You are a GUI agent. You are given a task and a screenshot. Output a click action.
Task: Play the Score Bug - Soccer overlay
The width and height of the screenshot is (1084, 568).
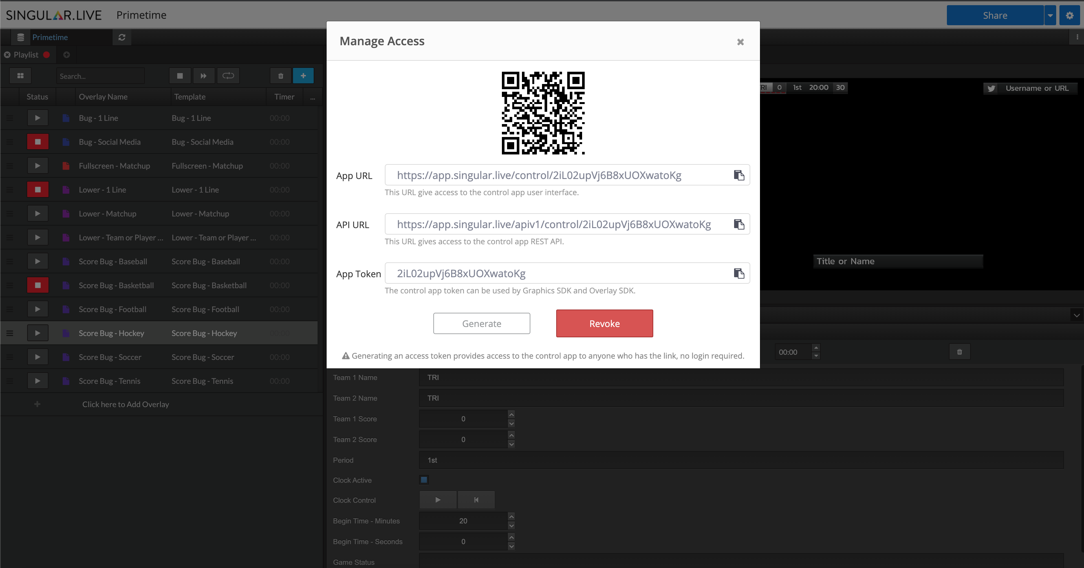(38, 357)
